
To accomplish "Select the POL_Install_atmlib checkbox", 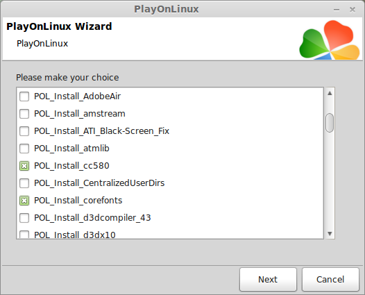I will click(24, 149).
